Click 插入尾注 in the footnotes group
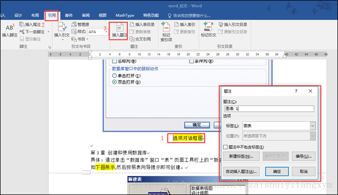Viewport: 338px width, 195px height. (x=30, y=25)
